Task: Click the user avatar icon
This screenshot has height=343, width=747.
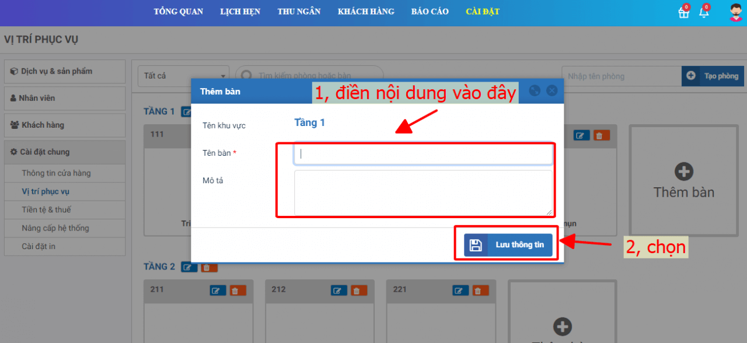Action: (736, 12)
